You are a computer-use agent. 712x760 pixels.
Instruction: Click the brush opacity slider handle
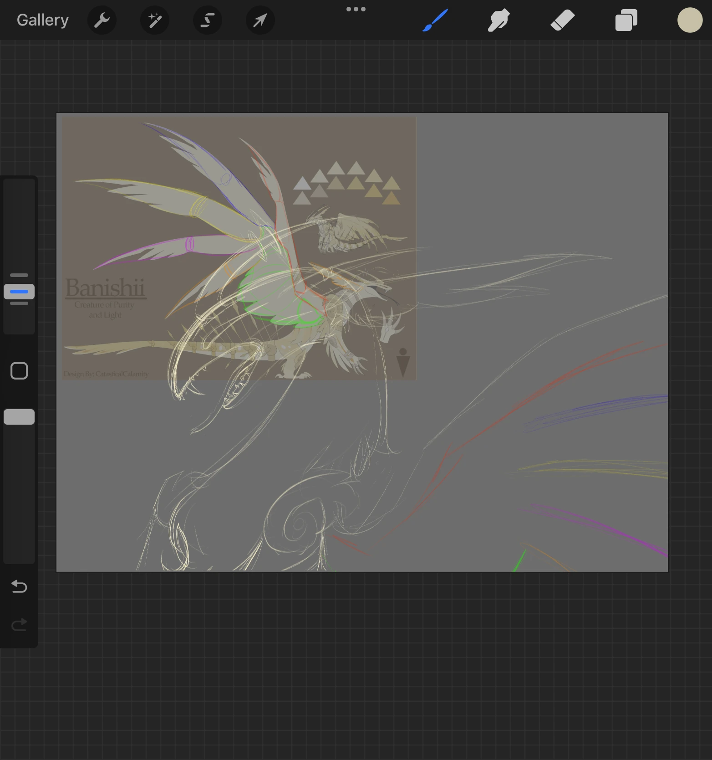(x=19, y=417)
